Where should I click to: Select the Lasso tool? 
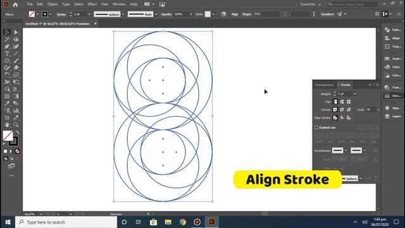(x=16, y=39)
